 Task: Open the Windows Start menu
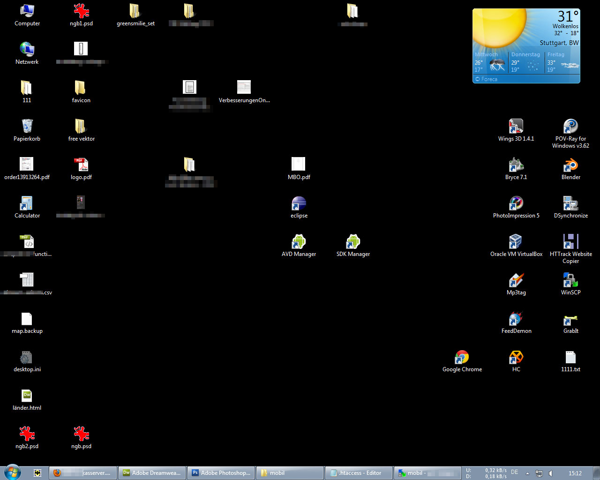13,472
